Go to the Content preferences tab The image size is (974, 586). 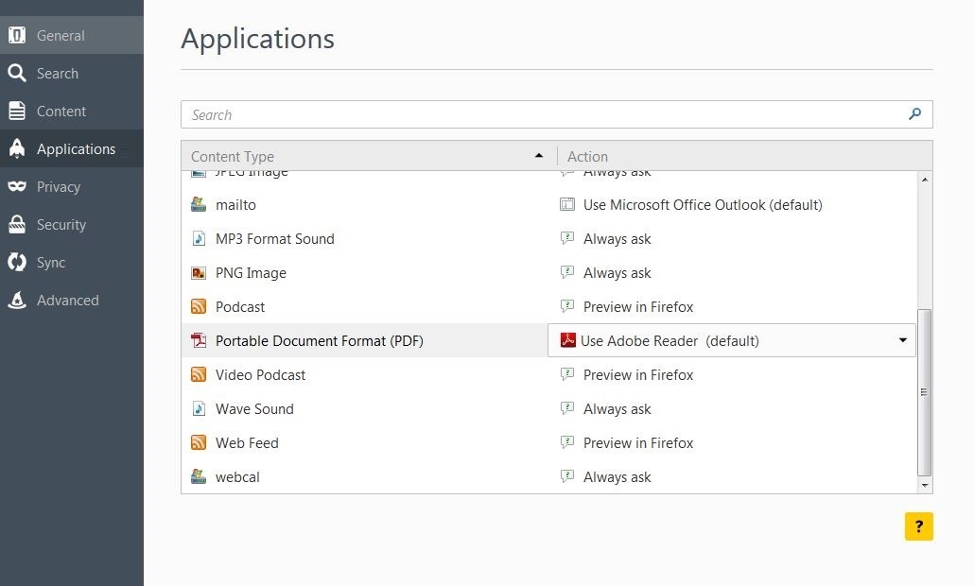(x=72, y=112)
